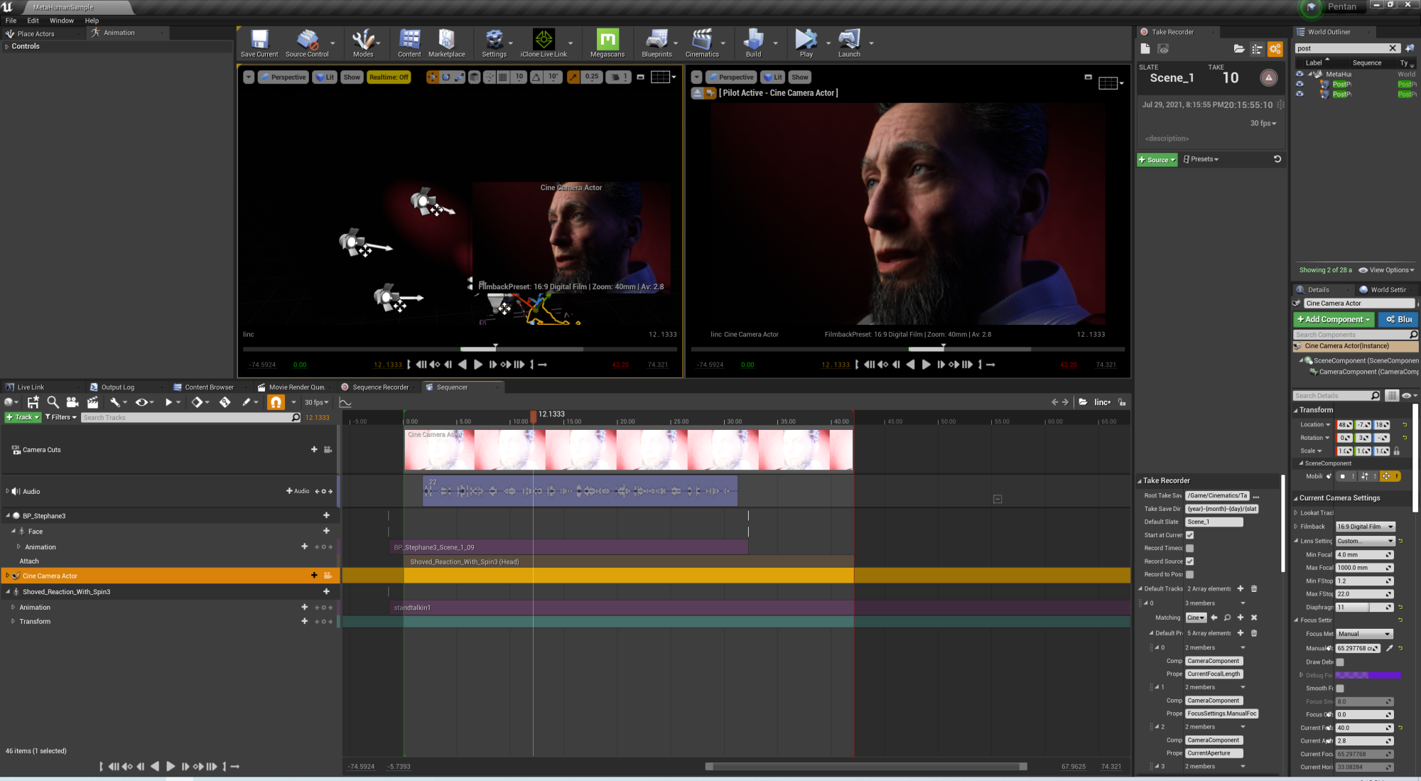Switch to the World Settings tab
The width and height of the screenshot is (1421, 781).
(1388, 289)
